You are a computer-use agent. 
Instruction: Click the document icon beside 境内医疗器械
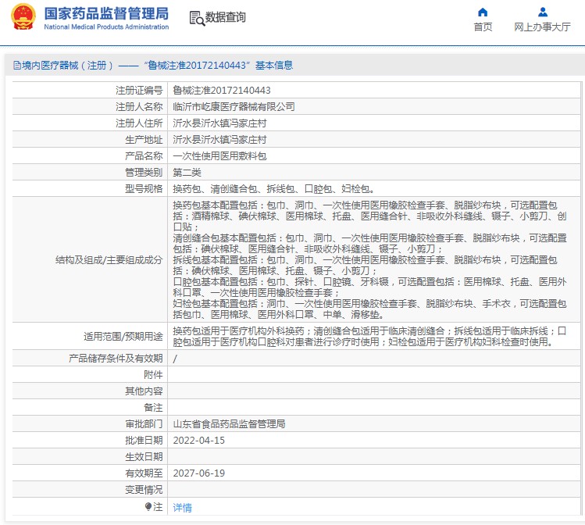tap(16, 66)
